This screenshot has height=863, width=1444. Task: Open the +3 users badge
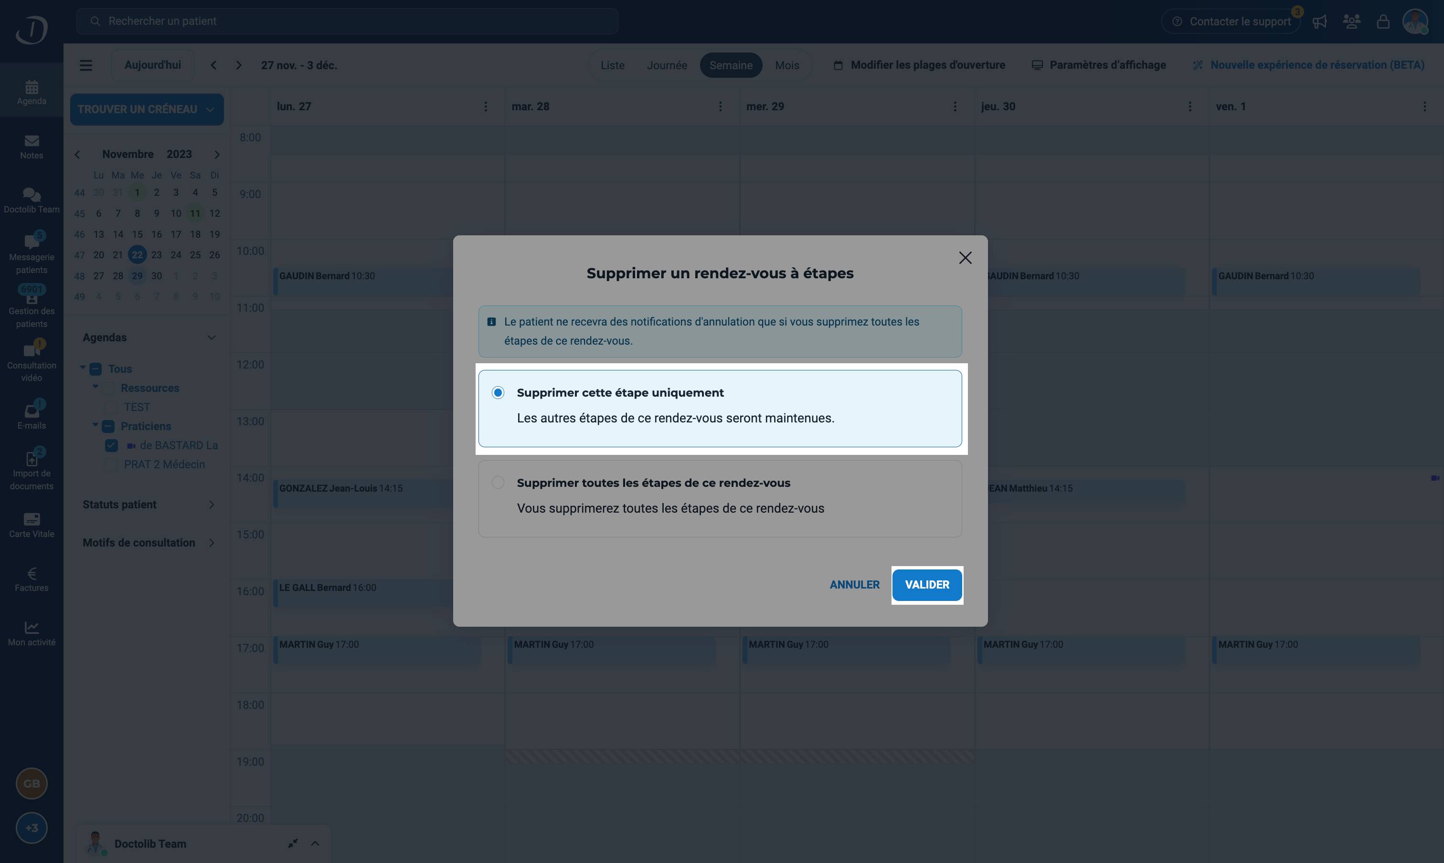point(32,828)
